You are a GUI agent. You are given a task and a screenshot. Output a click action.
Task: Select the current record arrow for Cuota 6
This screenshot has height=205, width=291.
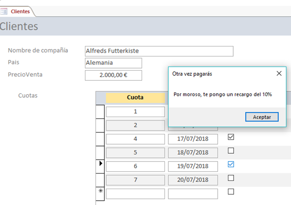pyautogui.click(x=100, y=166)
